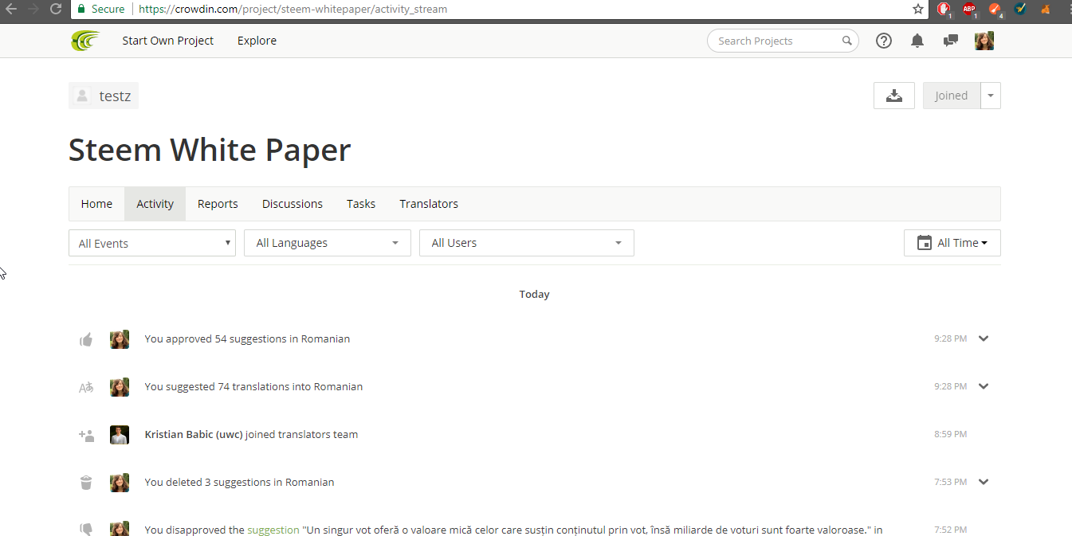1072x536 pixels.
Task: Open the All Languages dropdown
Action: point(328,243)
